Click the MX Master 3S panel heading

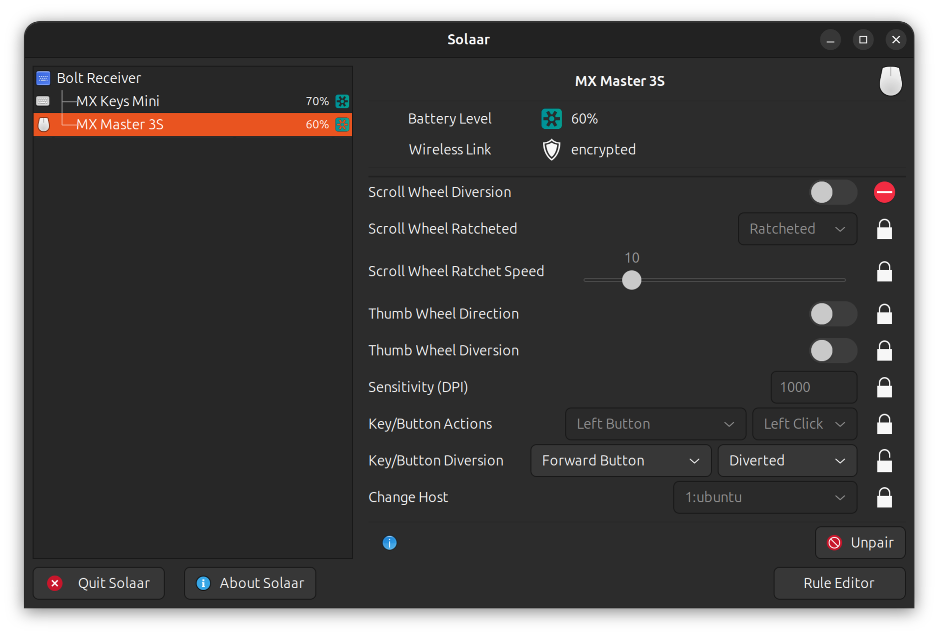point(620,81)
